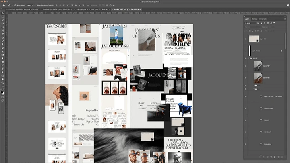Select the Hand tool
Image resolution: width=290 pixels, height=163 pixels.
tap(2, 79)
